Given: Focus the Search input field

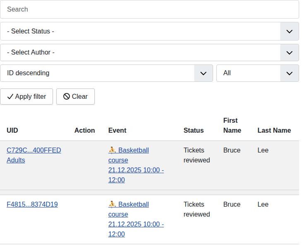Looking at the screenshot, I should (149, 9).
